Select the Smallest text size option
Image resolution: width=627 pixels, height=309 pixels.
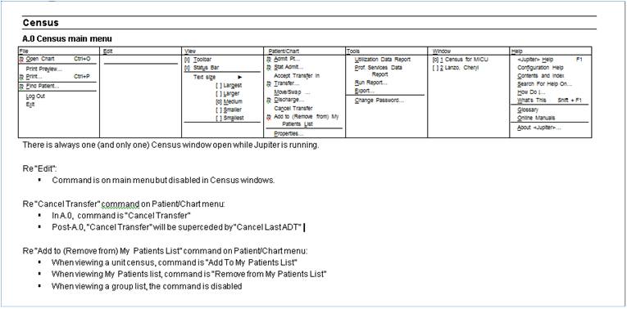coord(229,118)
